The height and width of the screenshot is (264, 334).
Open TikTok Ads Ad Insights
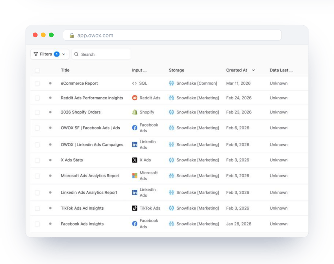click(82, 208)
